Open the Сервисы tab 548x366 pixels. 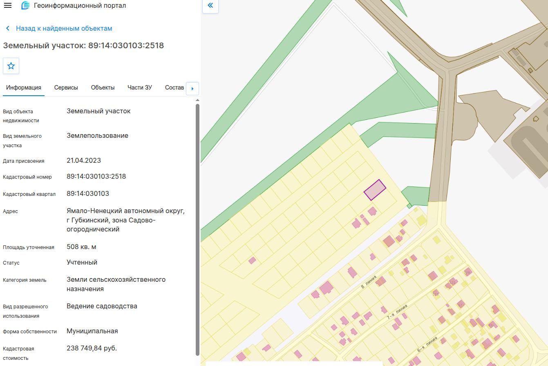click(66, 88)
